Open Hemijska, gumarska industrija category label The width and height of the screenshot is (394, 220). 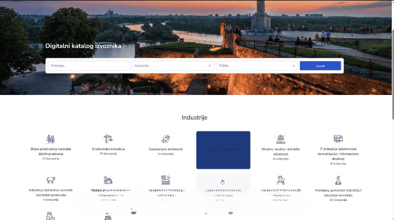click(x=338, y=193)
